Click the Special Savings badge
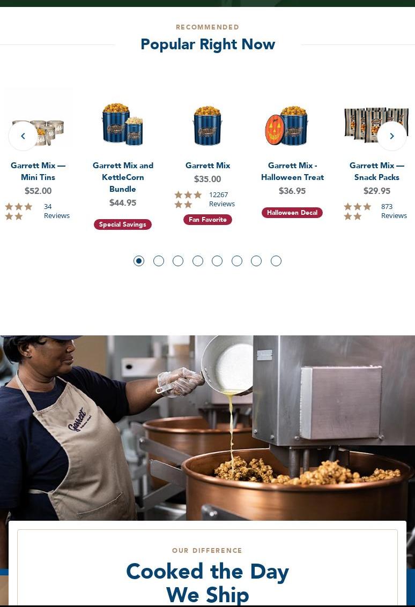The height and width of the screenshot is (607, 415). point(122,224)
